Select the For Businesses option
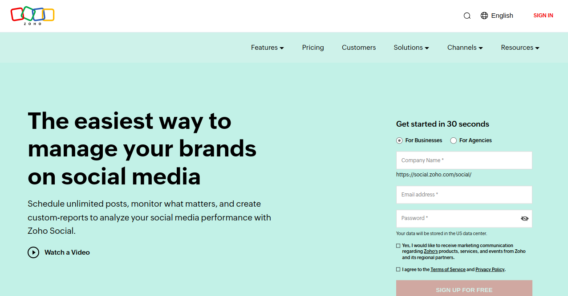The image size is (568, 296). pyautogui.click(x=399, y=140)
